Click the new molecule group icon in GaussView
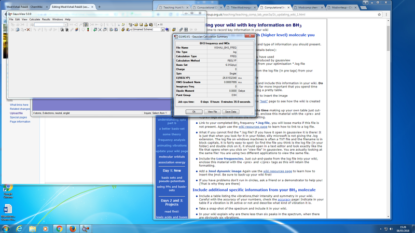 click(131, 24)
